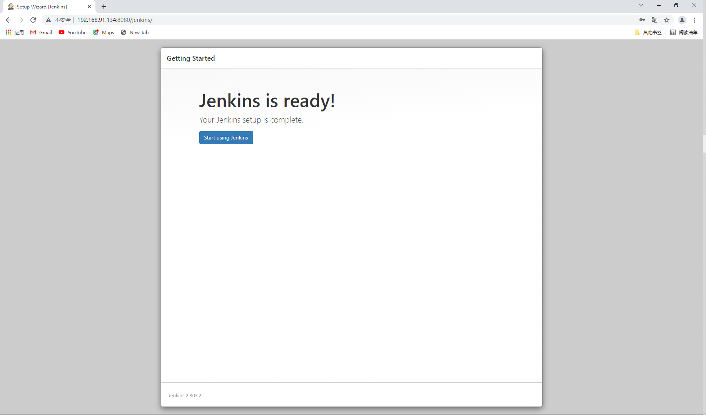Open a new browser tab

point(104,7)
